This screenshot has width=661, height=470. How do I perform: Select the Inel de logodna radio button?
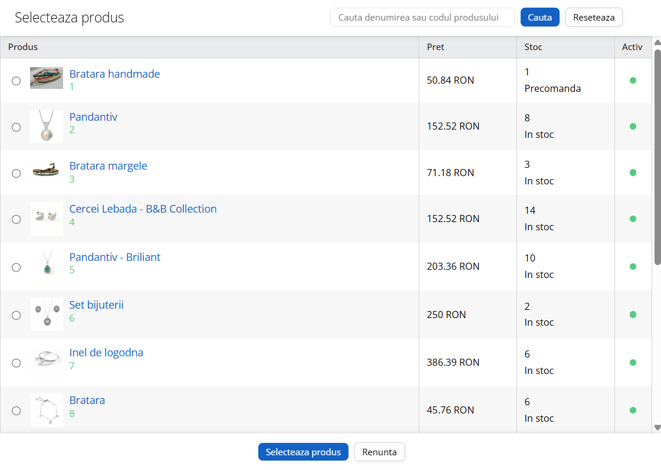[x=16, y=363]
